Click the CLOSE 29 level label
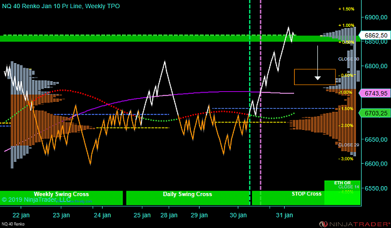The image size is (391, 228). (348, 145)
